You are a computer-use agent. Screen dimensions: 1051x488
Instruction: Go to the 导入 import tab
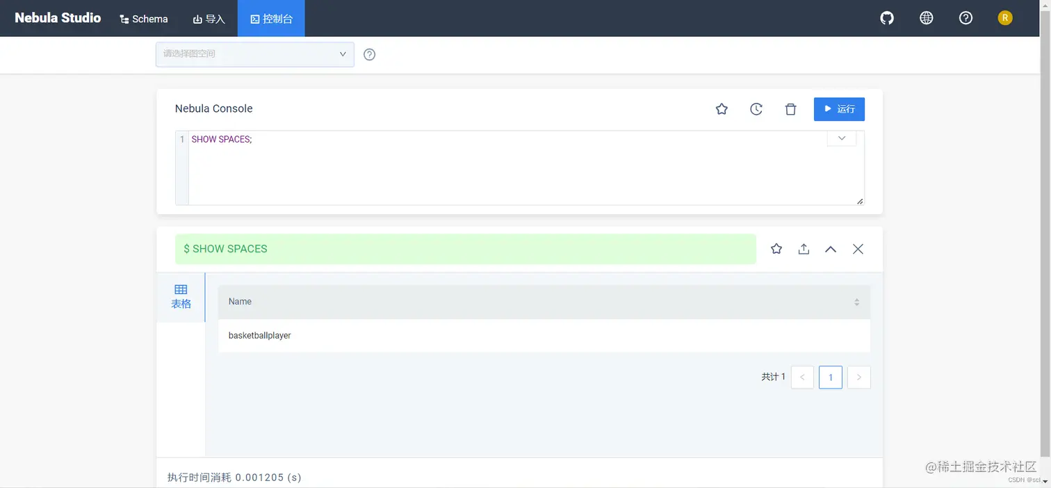pos(209,19)
